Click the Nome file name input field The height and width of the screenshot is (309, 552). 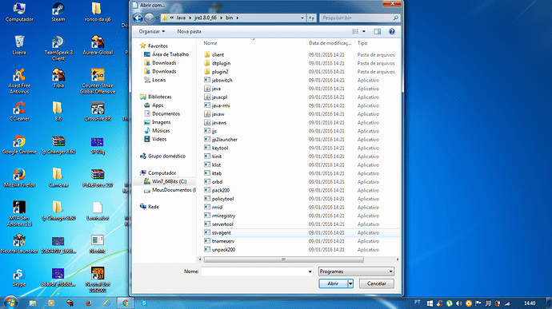pos(257,271)
